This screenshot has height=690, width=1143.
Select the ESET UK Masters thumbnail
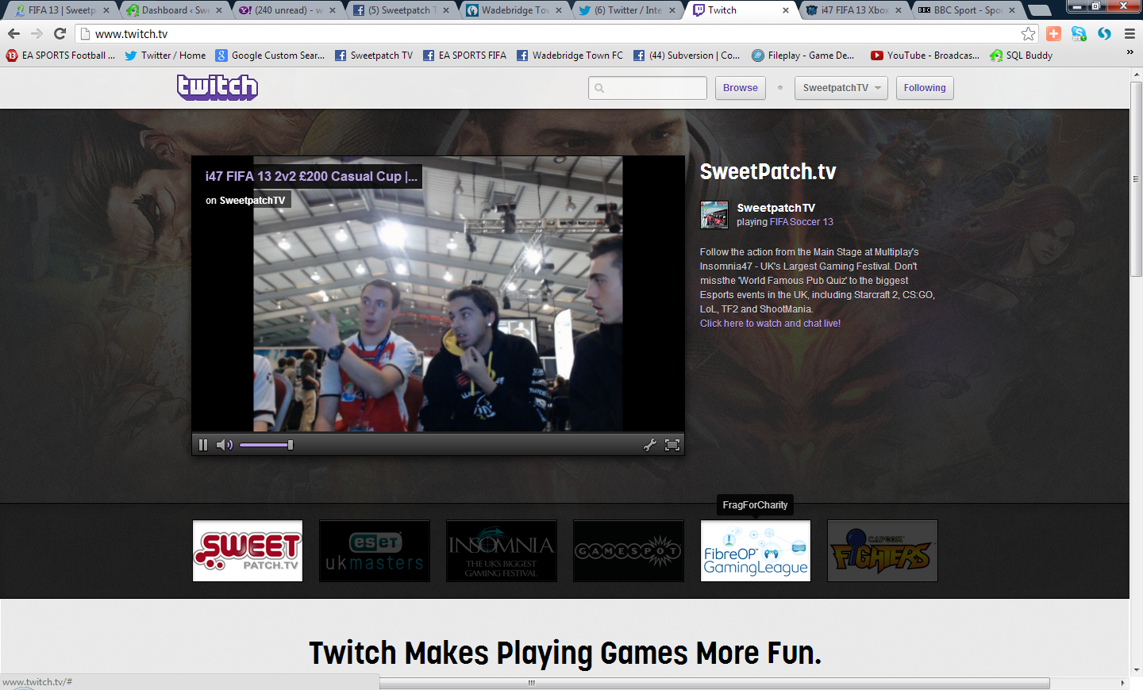375,551
